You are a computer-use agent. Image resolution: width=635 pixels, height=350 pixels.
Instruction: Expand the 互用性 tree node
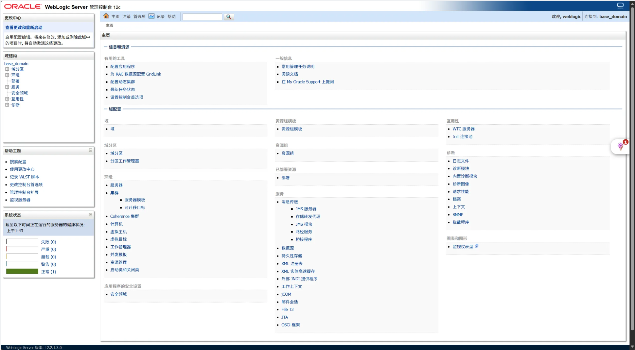pos(7,99)
